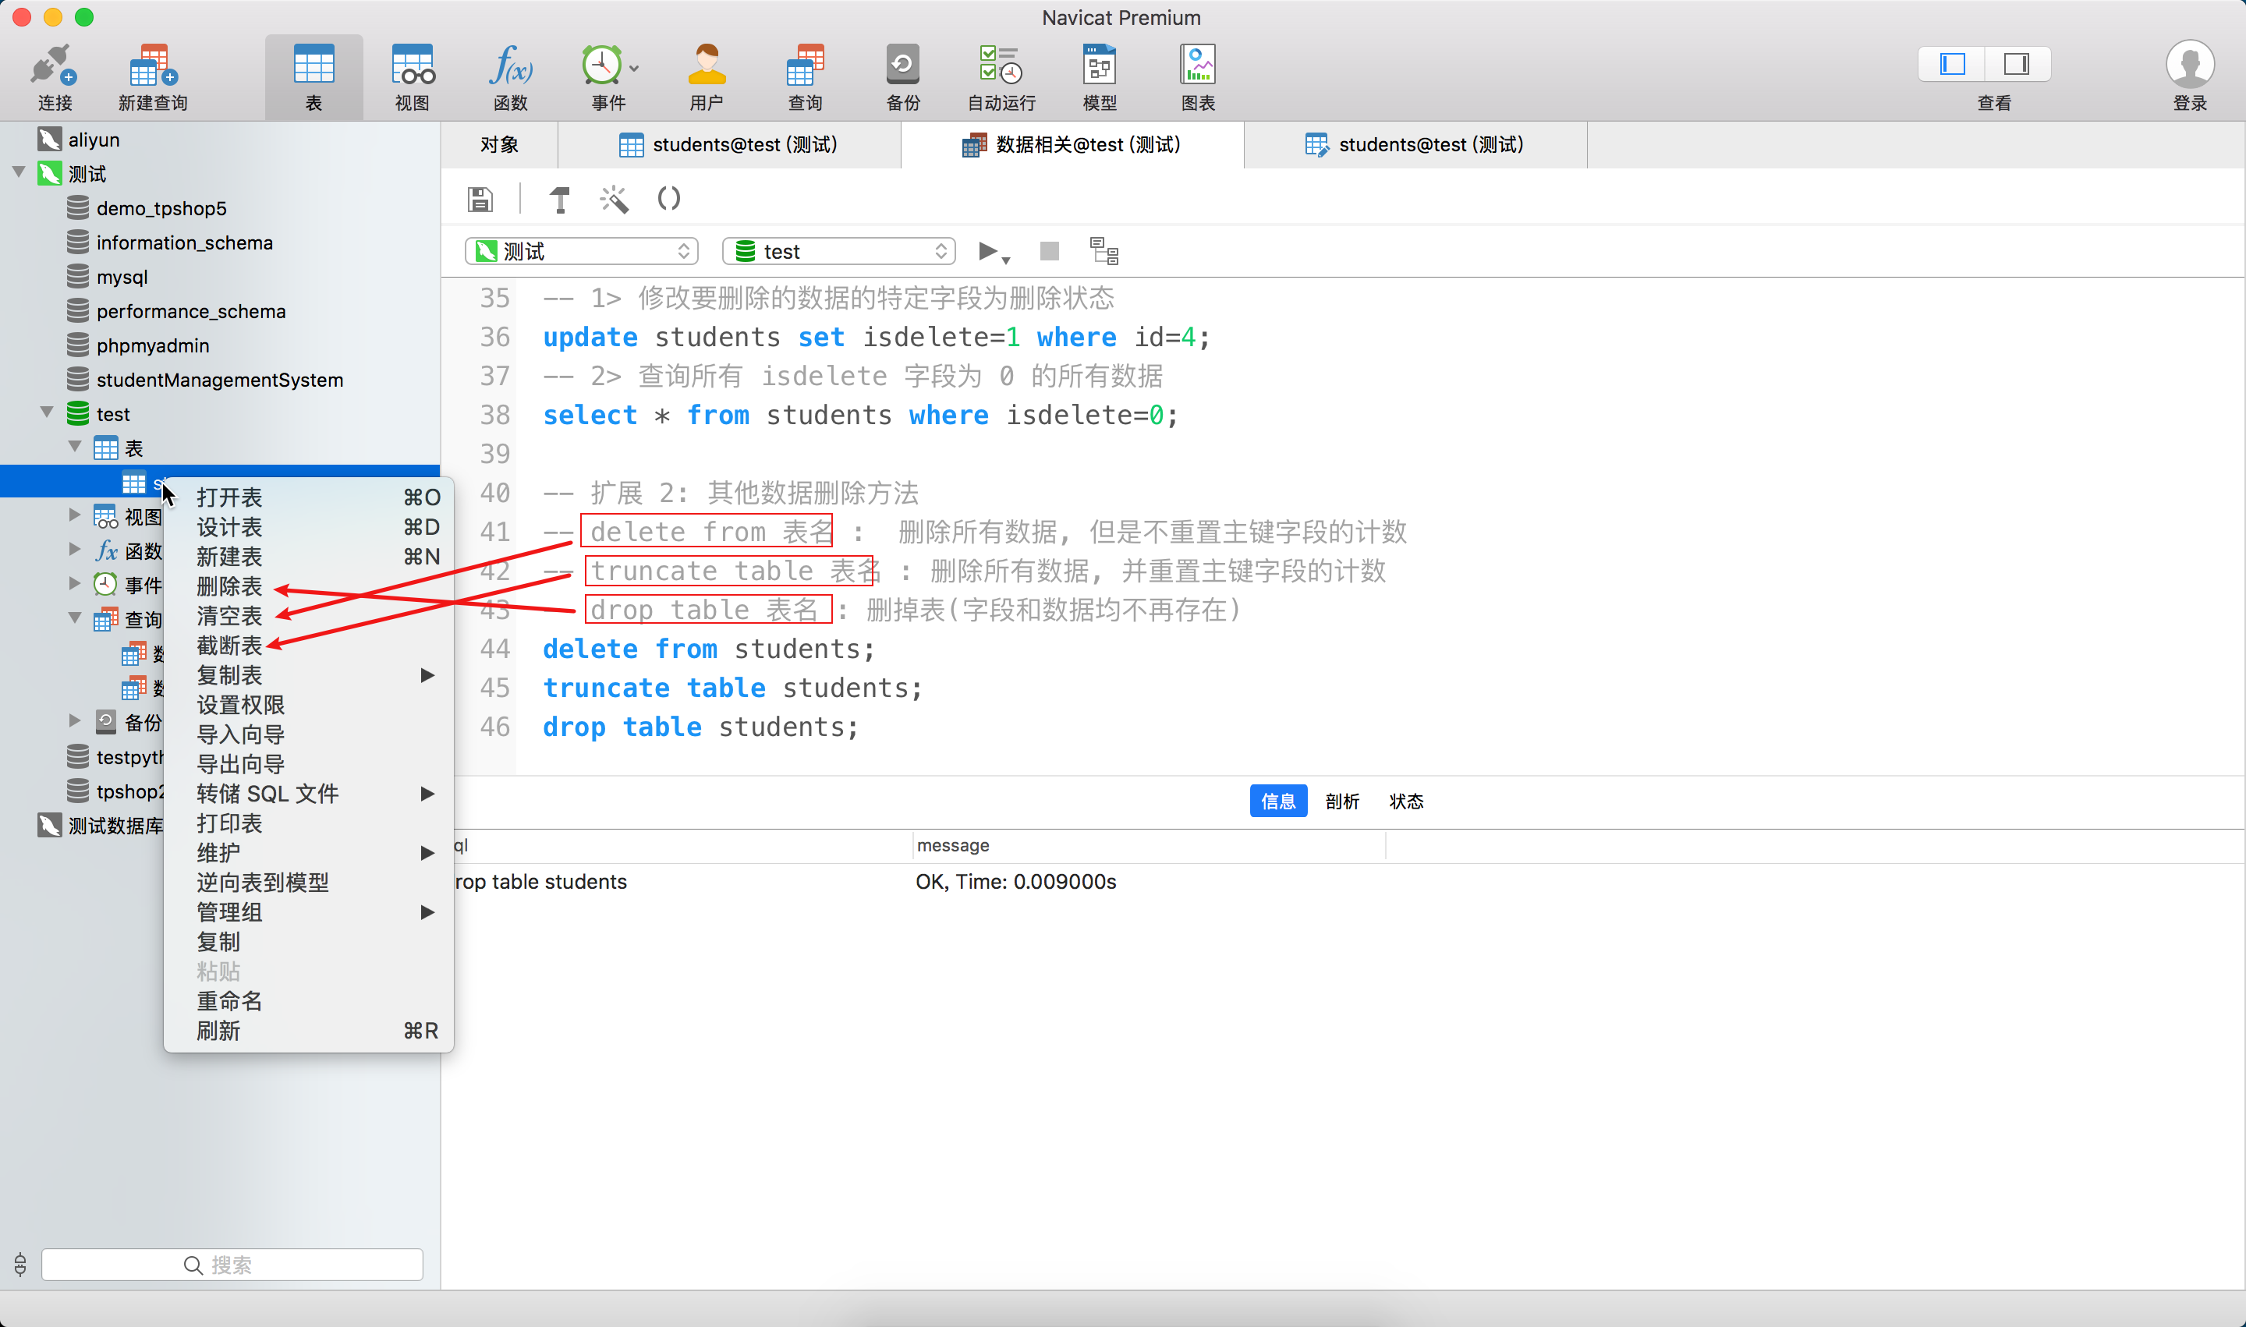The width and height of the screenshot is (2246, 1327).
Task: Collapse the test database tree node
Action: (x=48, y=413)
